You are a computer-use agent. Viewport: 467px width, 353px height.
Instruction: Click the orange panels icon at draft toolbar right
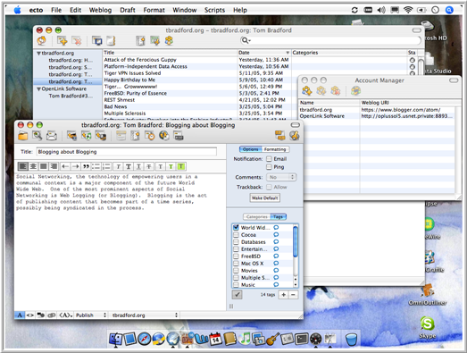tap(279, 135)
